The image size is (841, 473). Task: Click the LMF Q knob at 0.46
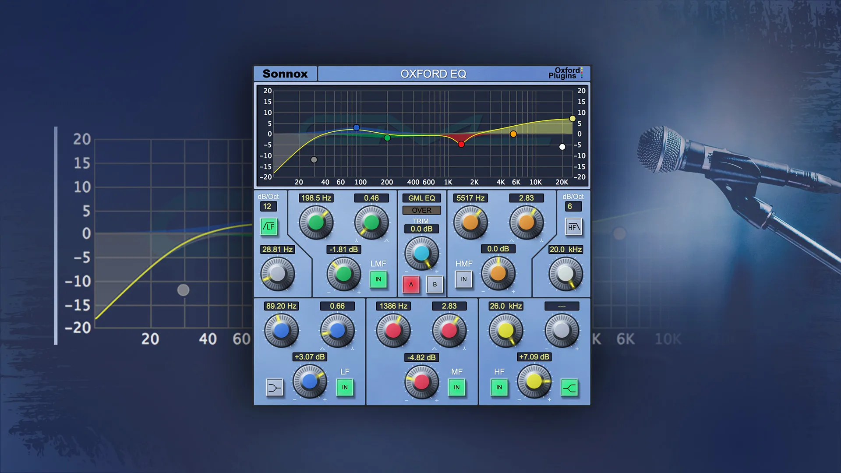click(x=371, y=222)
